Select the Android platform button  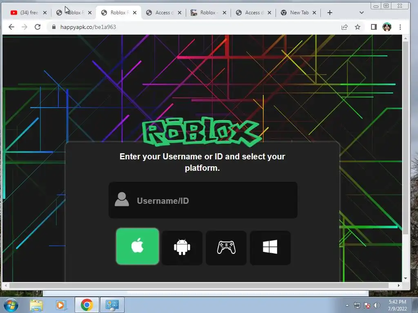coord(182,247)
